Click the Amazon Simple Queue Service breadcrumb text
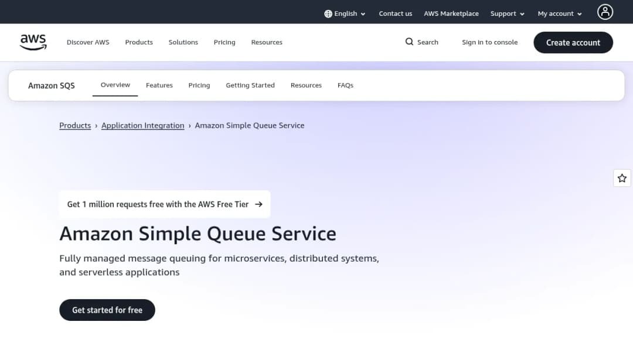The width and height of the screenshot is (633, 356). point(250,125)
